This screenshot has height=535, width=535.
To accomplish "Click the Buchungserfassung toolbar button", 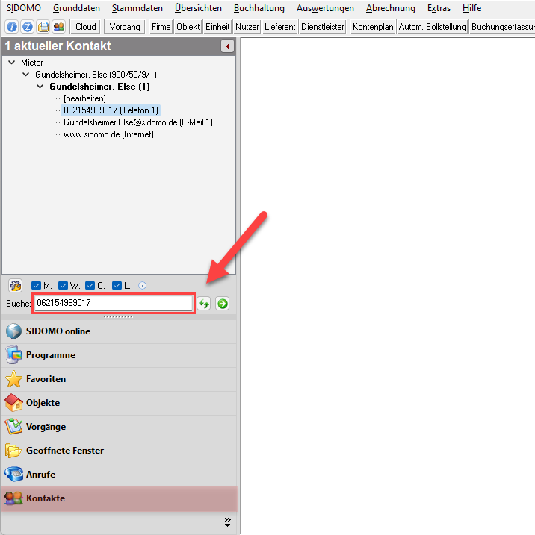I will (502, 27).
